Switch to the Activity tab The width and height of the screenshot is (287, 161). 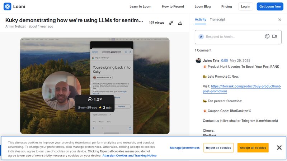coord(201,20)
